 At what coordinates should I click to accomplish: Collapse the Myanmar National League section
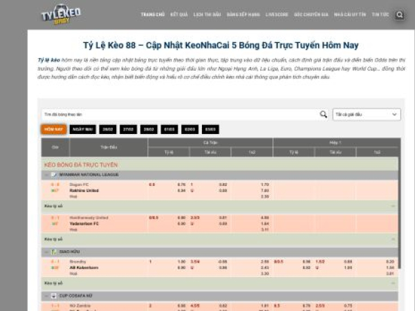coord(393,175)
